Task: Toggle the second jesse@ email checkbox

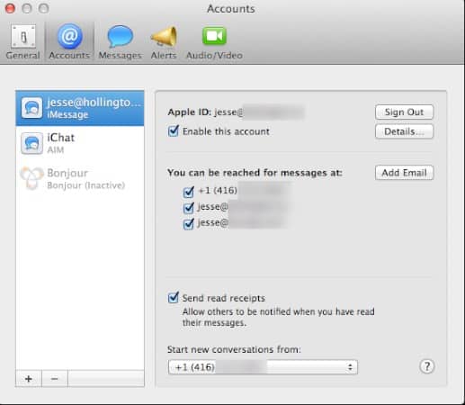Action: click(x=188, y=224)
